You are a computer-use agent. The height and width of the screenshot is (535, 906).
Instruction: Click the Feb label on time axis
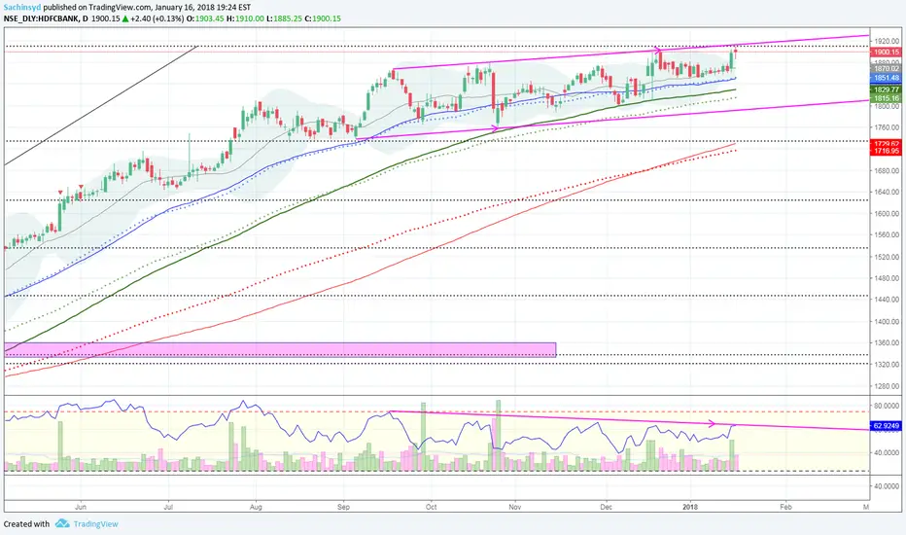pyautogui.click(x=785, y=507)
